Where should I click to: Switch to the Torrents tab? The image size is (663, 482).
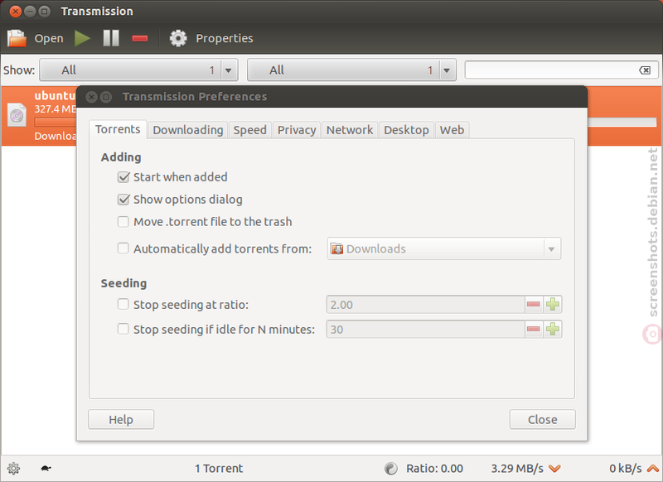118,129
